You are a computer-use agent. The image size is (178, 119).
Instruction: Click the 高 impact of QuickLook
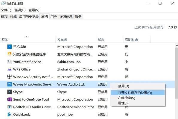[126, 115]
